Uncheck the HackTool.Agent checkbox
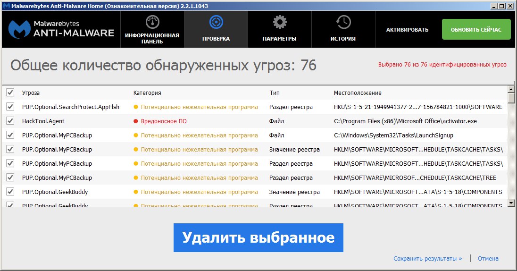Screen dimensions: 517x271 click(10, 121)
